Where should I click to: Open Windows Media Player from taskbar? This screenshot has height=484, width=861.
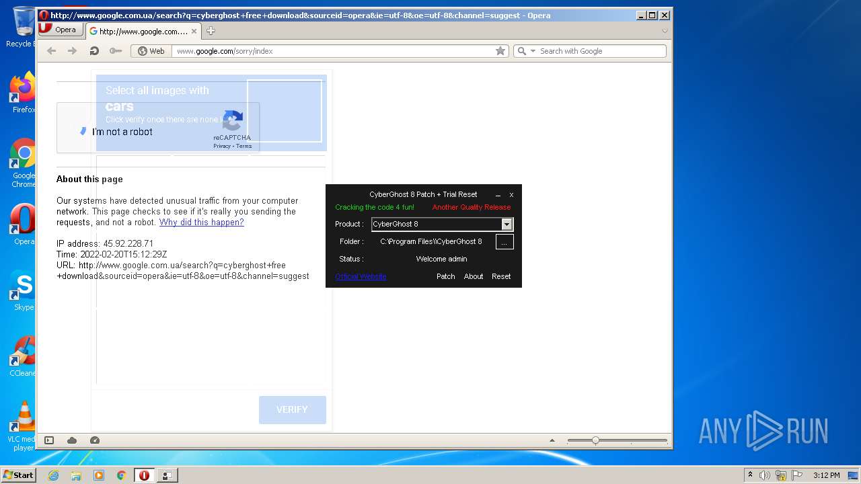99,475
